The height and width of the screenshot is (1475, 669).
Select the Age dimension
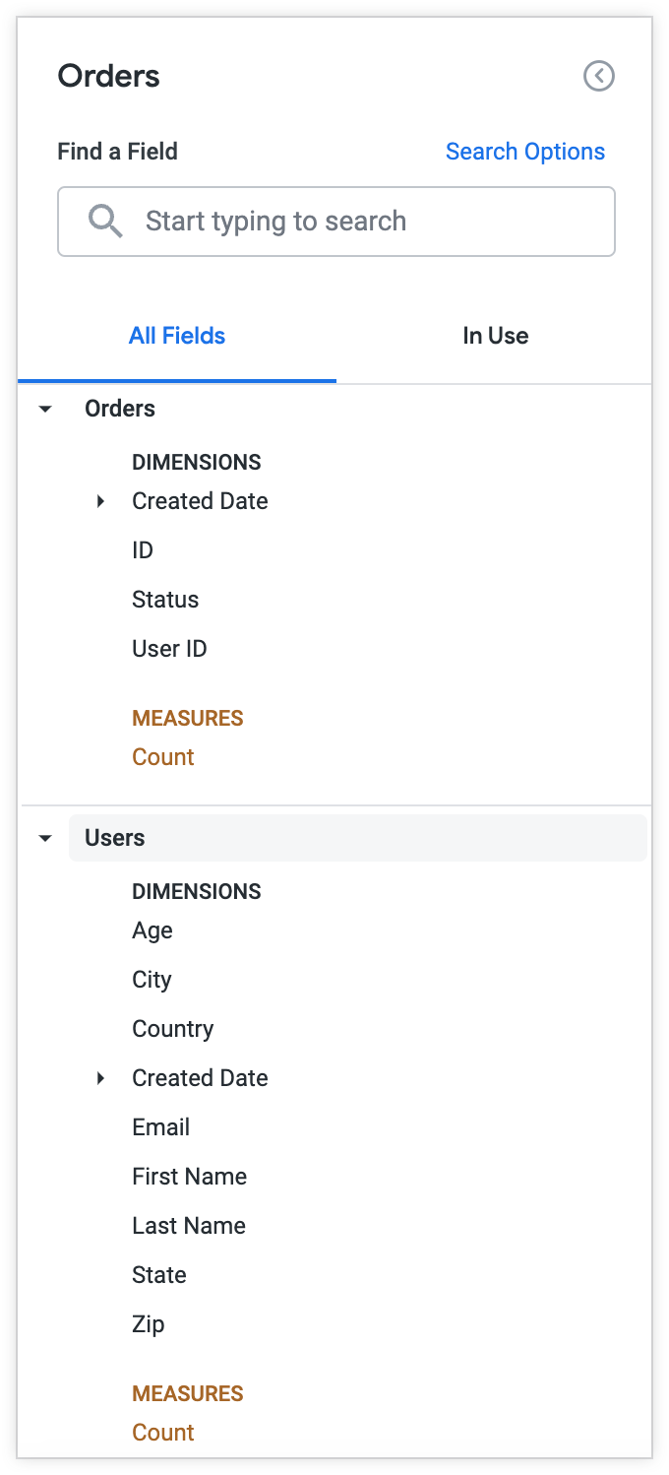[x=152, y=930]
